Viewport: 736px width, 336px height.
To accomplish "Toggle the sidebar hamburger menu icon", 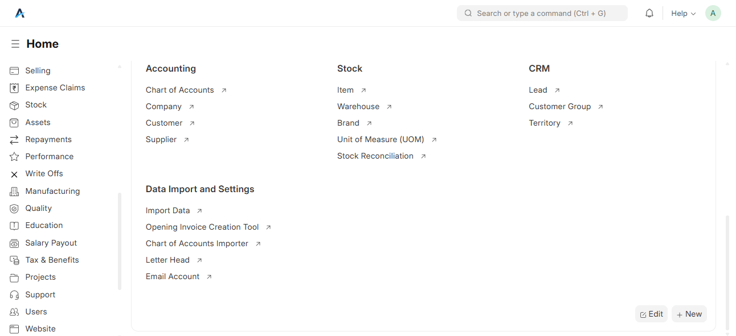I will point(15,44).
